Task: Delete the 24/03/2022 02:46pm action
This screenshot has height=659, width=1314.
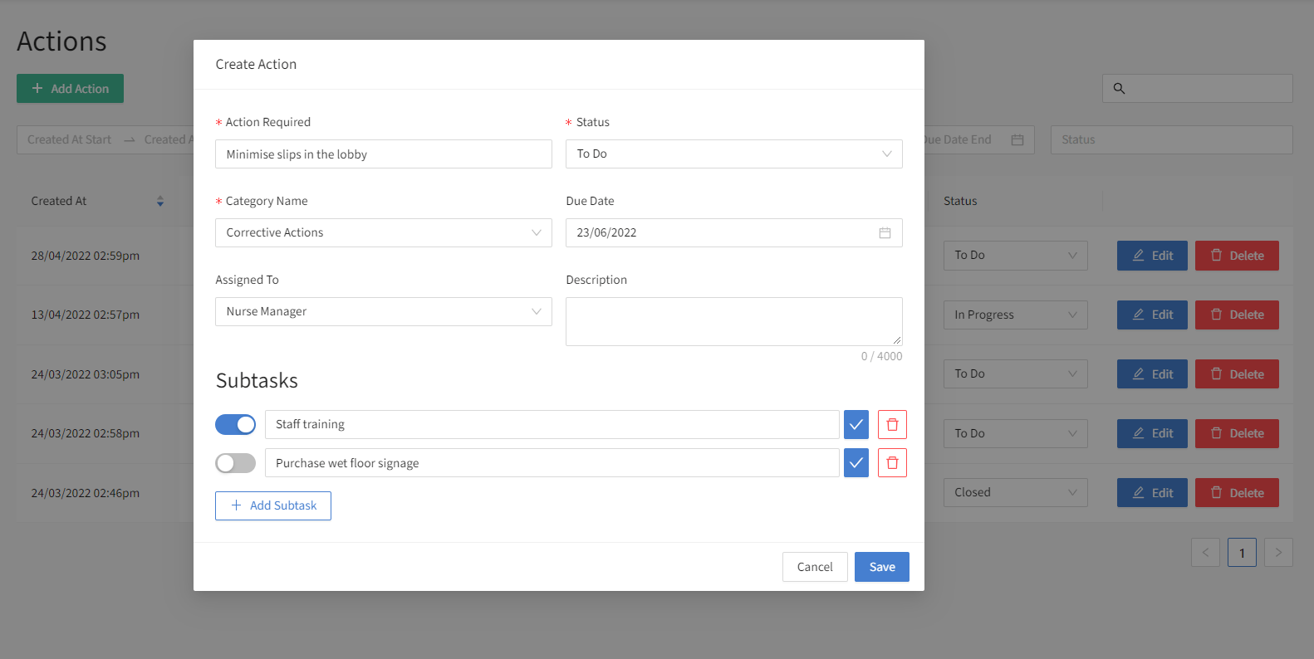Action: pyautogui.click(x=1237, y=493)
